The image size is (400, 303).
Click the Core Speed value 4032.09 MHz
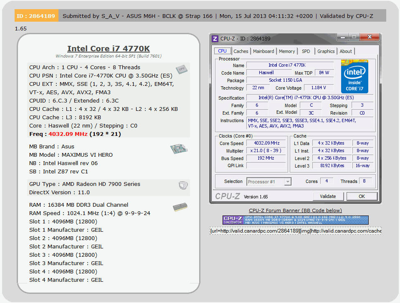coord(266,143)
